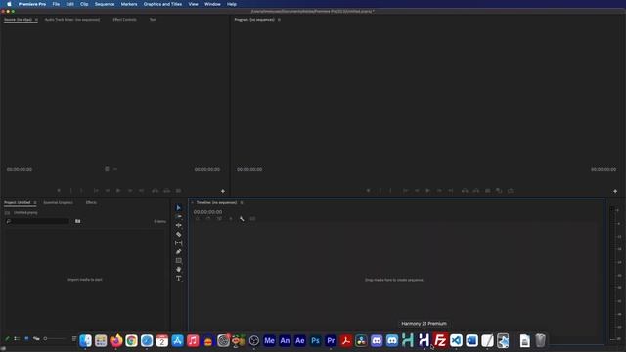The width and height of the screenshot is (626, 352).
Task: Add marker in the Source monitor
Action: tap(59, 191)
